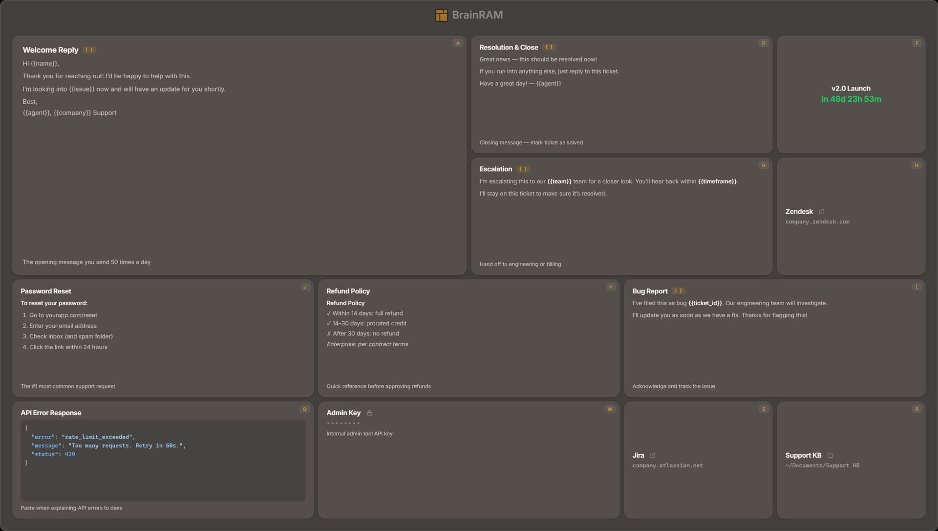
Task: Click the R shortcut badge on Support KB
Action: (917, 409)
